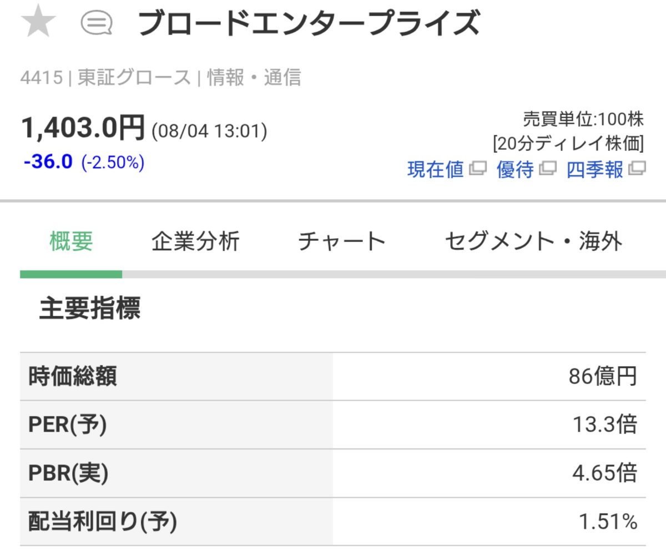Click the 13.3倍 value
Viewport: 666px width, 555px height.
tap(604, 426)
